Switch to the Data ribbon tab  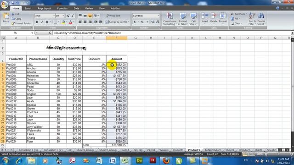(76, 8)
